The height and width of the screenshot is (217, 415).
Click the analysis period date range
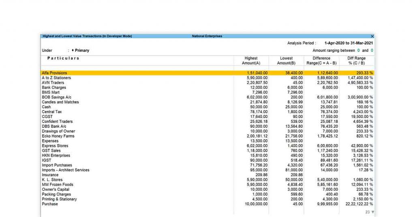pyautogui.click(x=349, y=43)
